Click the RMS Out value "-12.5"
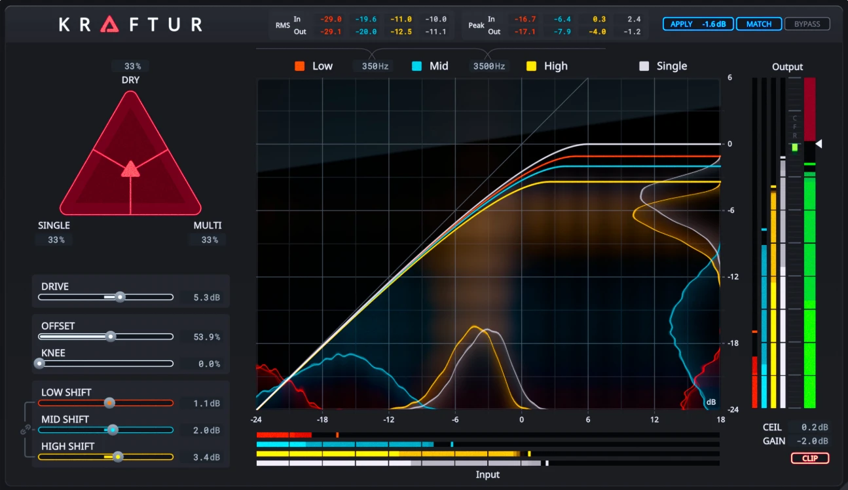Image resolution: width=848 pixels, height=490 pixels. [401, 31]
